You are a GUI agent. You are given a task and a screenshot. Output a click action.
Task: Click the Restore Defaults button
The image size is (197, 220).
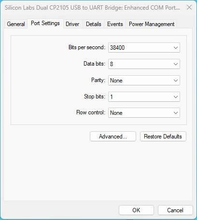(x=163, y=137)
